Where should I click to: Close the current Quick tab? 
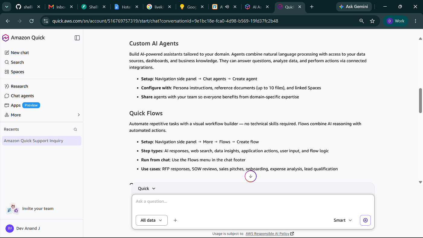tap(299, 7)
